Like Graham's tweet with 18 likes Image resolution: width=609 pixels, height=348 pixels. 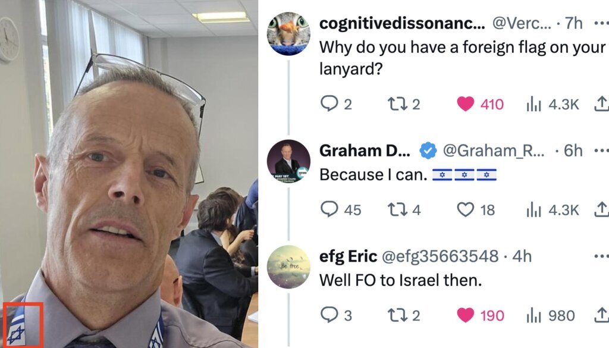(465, 210)
